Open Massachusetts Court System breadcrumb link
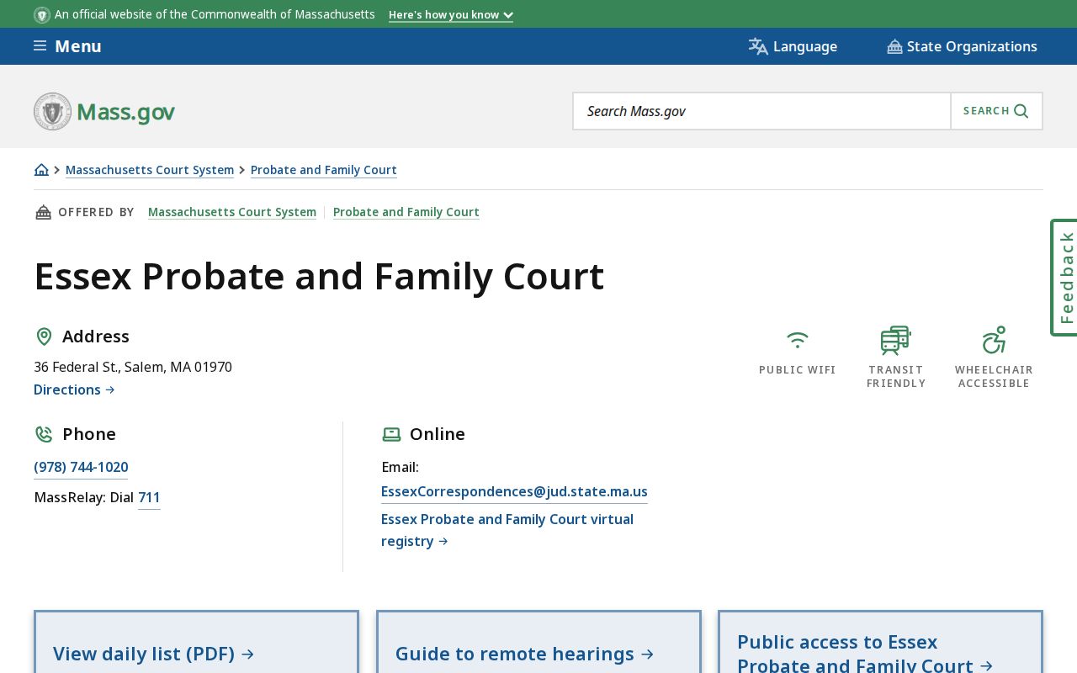1077x673 pixels. click(x=150, y=170)
